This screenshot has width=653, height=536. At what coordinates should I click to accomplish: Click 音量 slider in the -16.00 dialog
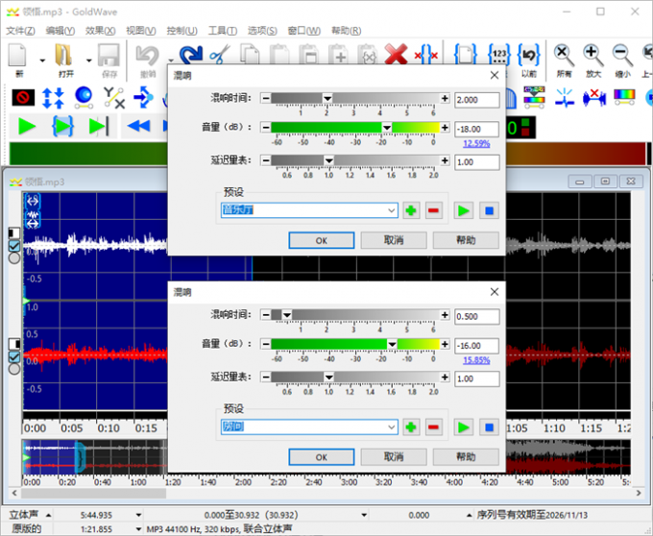[355, 344]
